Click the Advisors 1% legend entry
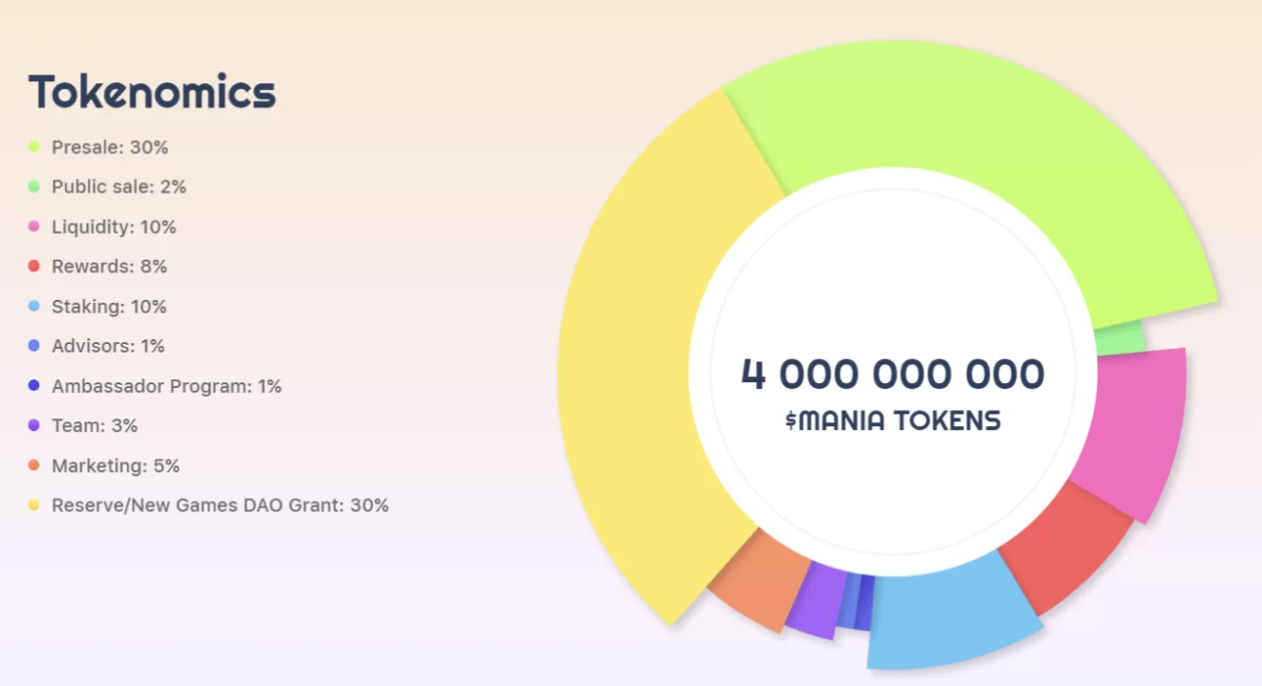The image size is (1262, 686). [x=108, y=346]
